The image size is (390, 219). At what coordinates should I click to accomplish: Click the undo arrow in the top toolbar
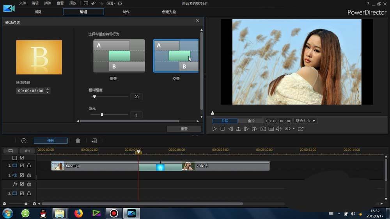click(x=94, y=4)
